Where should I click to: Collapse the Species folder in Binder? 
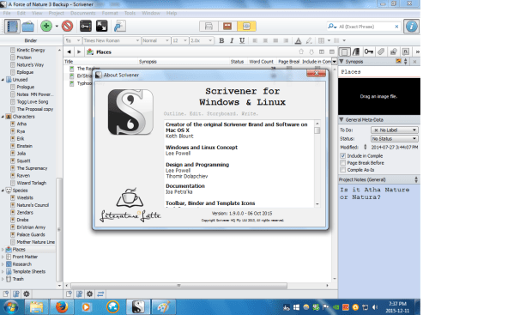[3, 191]
